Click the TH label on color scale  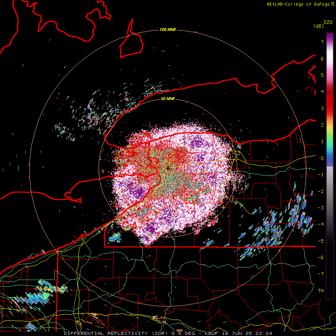[321, 291]
